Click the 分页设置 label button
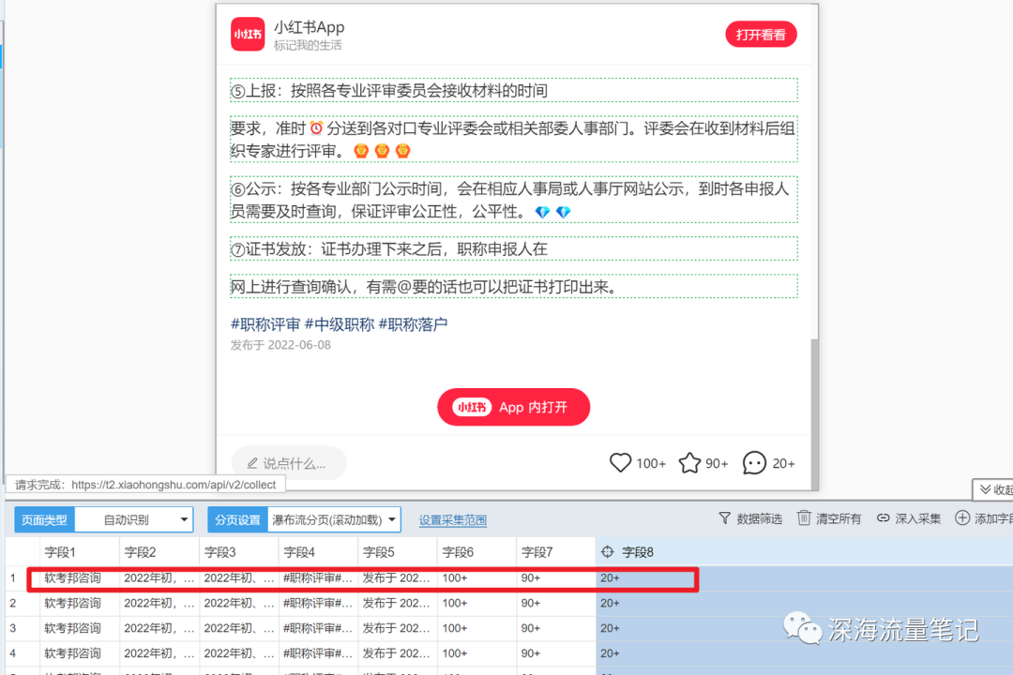Viewport: 1013px width, 675px height. coord(237,520)
